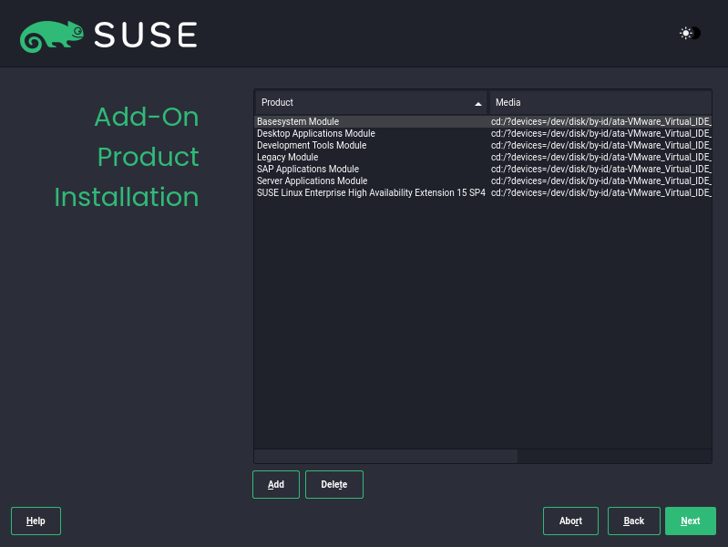Sort the list by the Product column
The height and width of the screenshot is (547, 728).
371,103
